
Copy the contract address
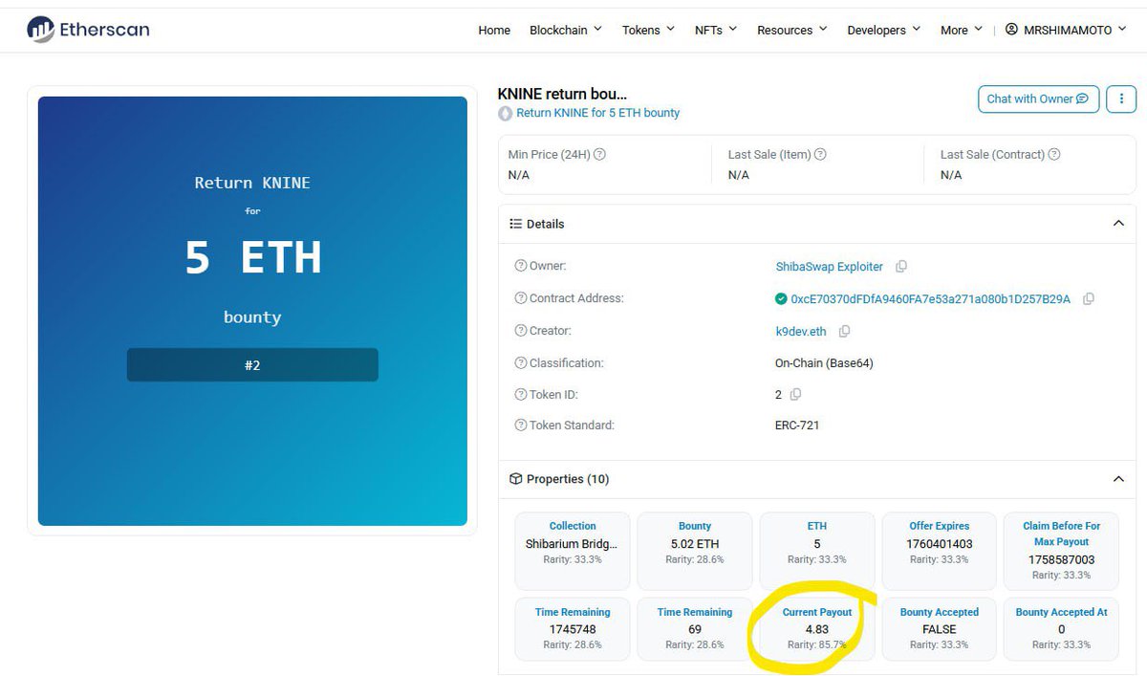point(1089,299)
